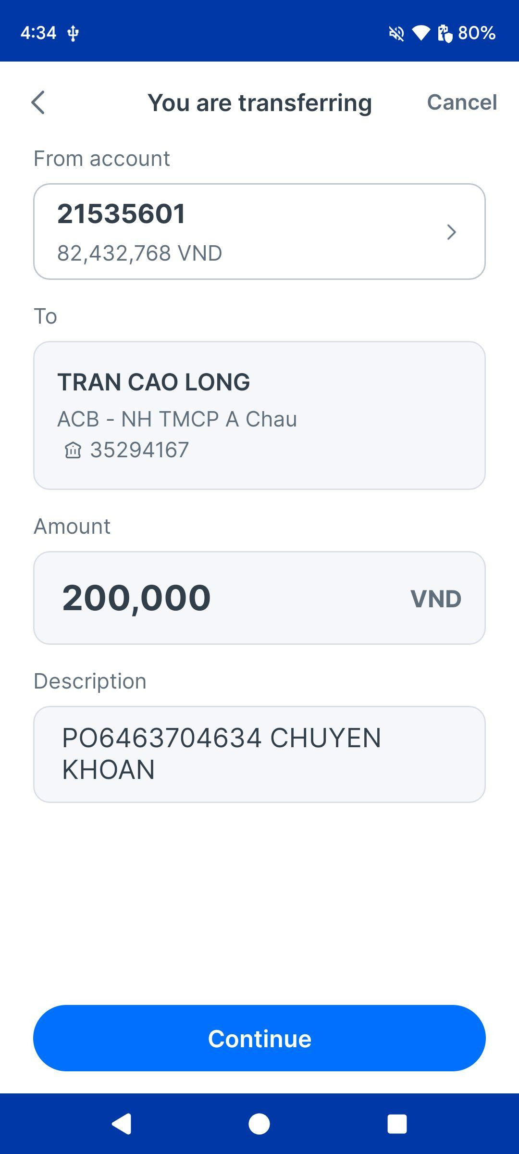Tap the 82,432,768 VND balance text
This screenshot has width=519, height=1154.
tap(139, 253)
